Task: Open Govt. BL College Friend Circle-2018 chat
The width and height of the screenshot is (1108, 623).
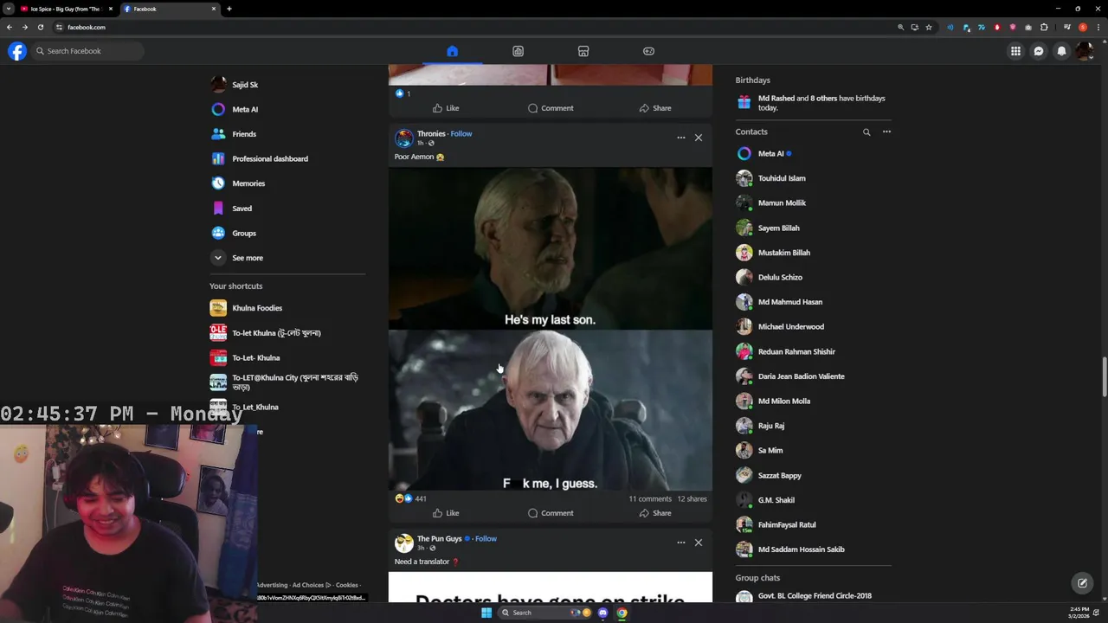Action: [x=813, y=596]
